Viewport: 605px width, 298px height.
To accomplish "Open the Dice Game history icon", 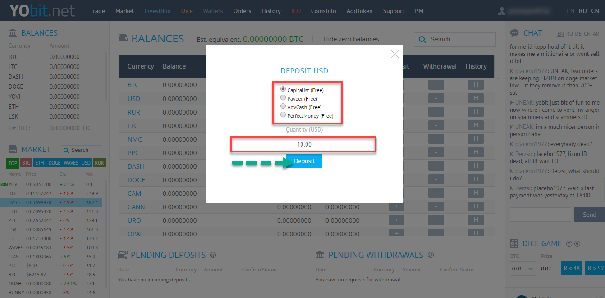I will click(577, 244).
